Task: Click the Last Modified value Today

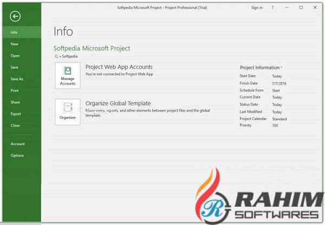Action: coord(277,112)
